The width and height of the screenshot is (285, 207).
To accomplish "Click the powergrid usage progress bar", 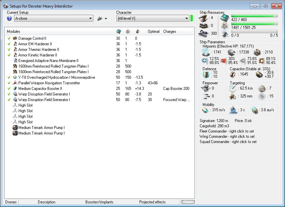I will click(254, 24).
